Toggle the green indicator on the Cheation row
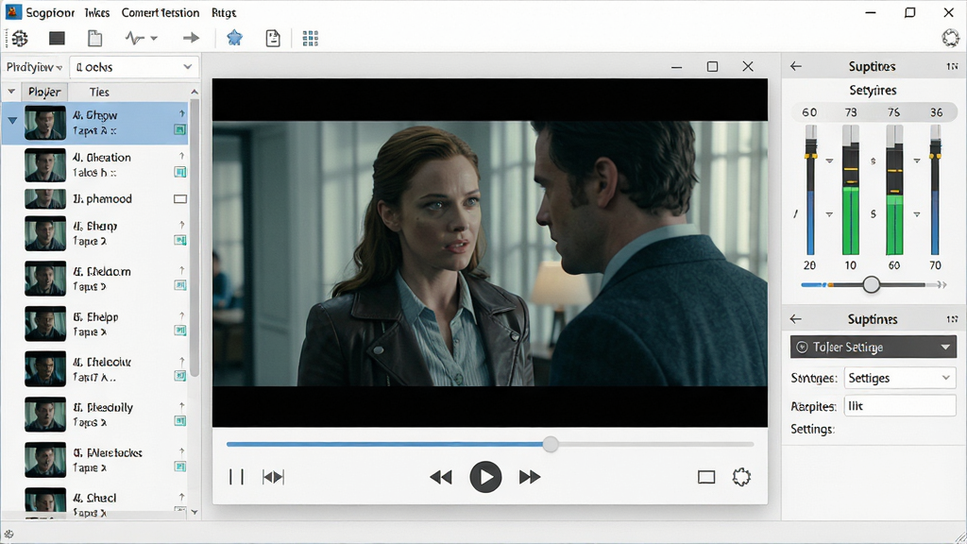Viewport: 967px width, 544px height. pyautogui.click(x=180, y=172)
